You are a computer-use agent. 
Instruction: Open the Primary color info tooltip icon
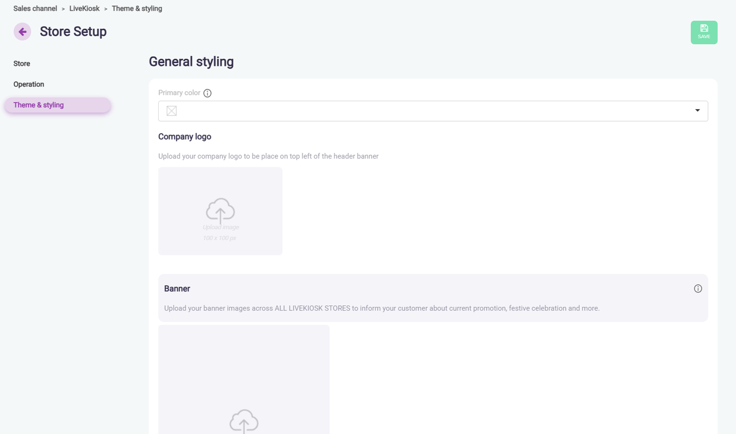pyautogui.click(x=208, y=93)
